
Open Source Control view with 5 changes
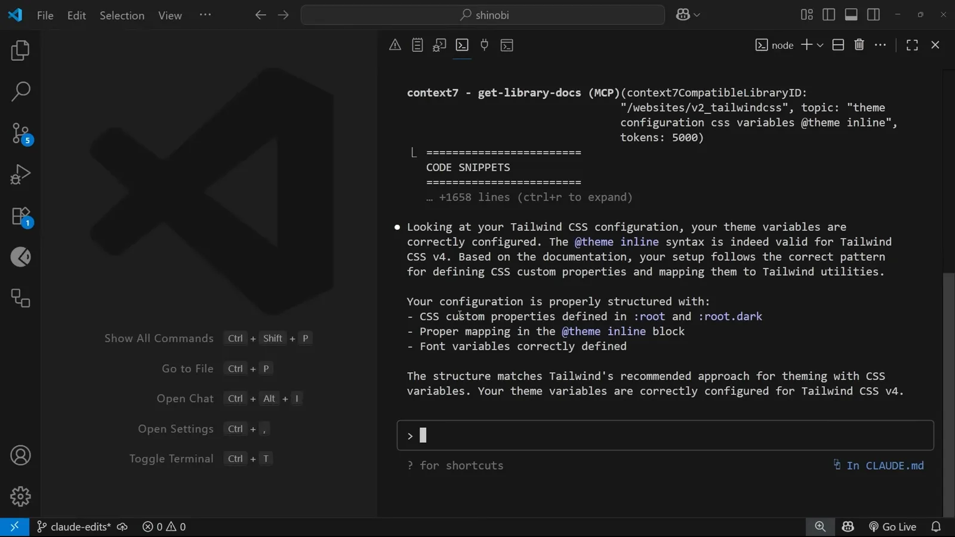pos(21,134)
